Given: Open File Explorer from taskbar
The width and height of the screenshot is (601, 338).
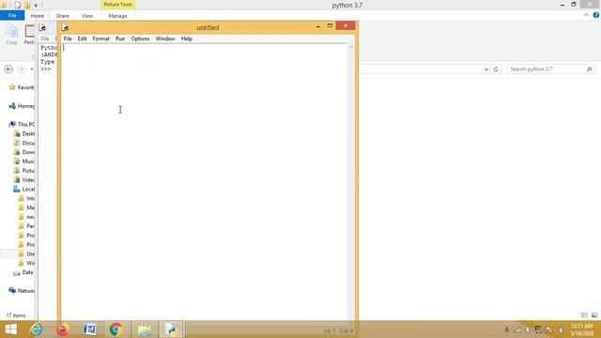Looking at the screenshot, I should click(145, 330).
